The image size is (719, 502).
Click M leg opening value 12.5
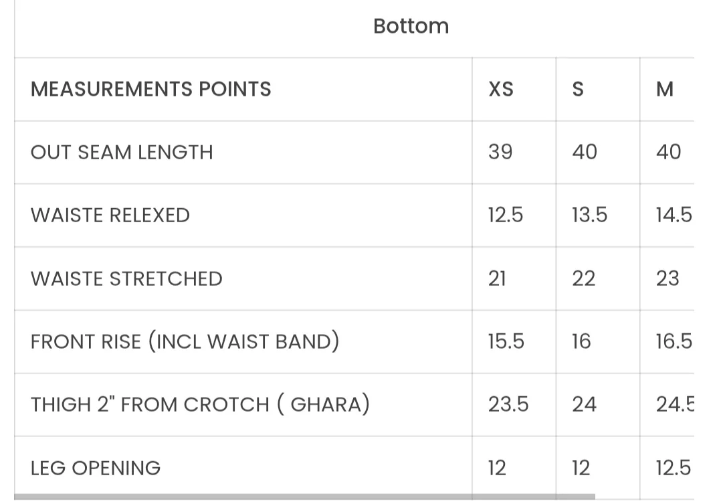673,468
